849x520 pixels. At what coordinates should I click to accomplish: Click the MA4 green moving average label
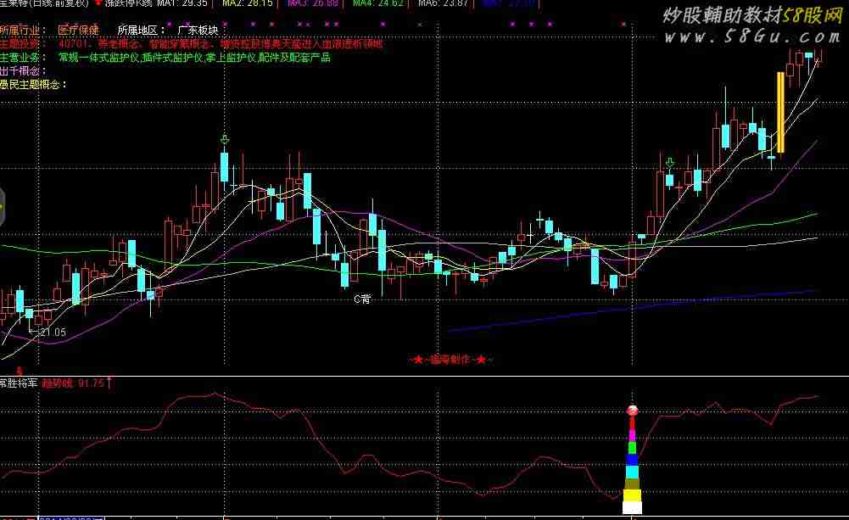tap(376, 3)
